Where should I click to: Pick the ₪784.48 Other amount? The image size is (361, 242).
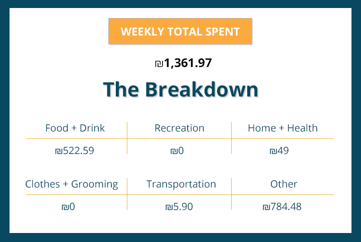coord(282,206)
